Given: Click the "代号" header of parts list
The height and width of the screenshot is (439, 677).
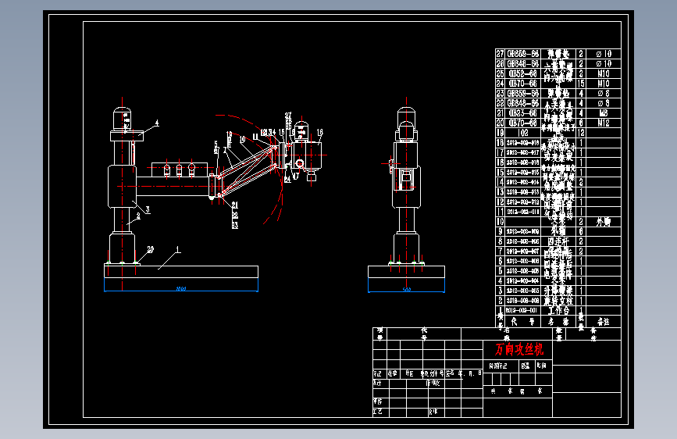Looking at the screenshot, I should [x=523, y=322].
